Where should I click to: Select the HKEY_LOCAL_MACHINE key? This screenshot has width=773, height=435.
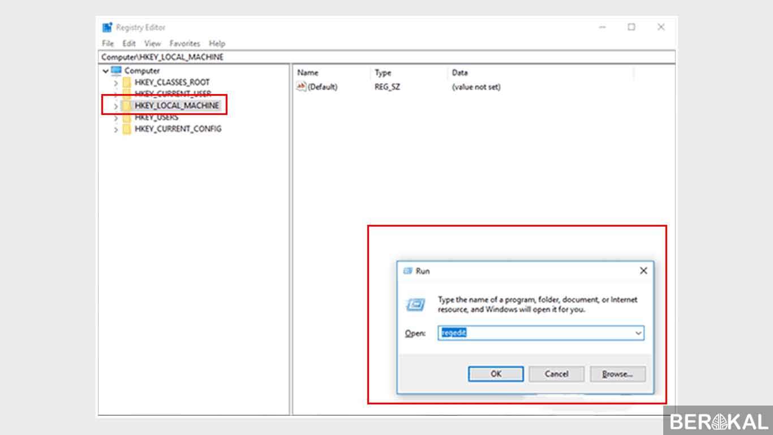click(177, 106)
